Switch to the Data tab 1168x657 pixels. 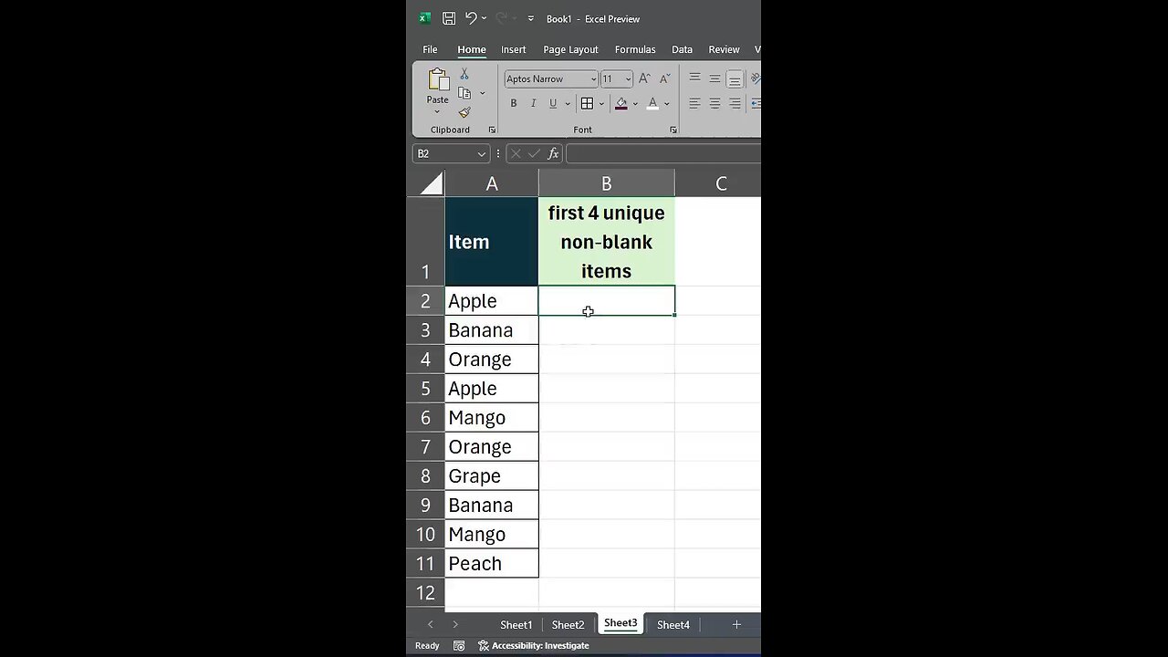[682, 49]
